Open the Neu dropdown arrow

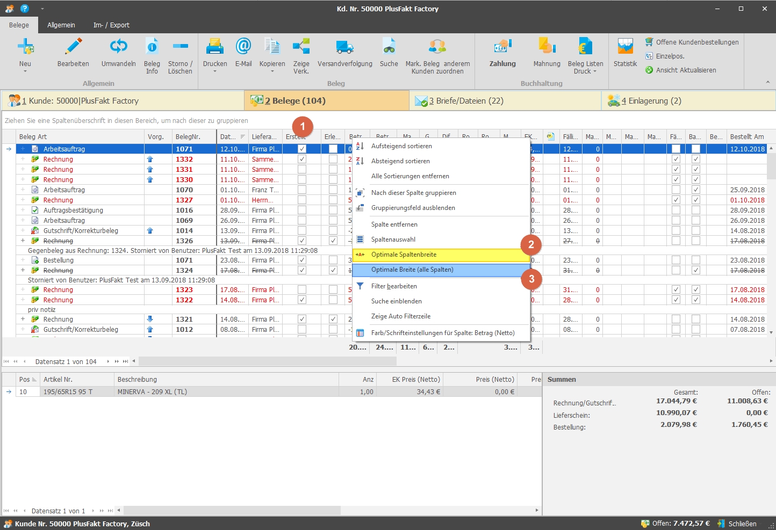point(25,71)
